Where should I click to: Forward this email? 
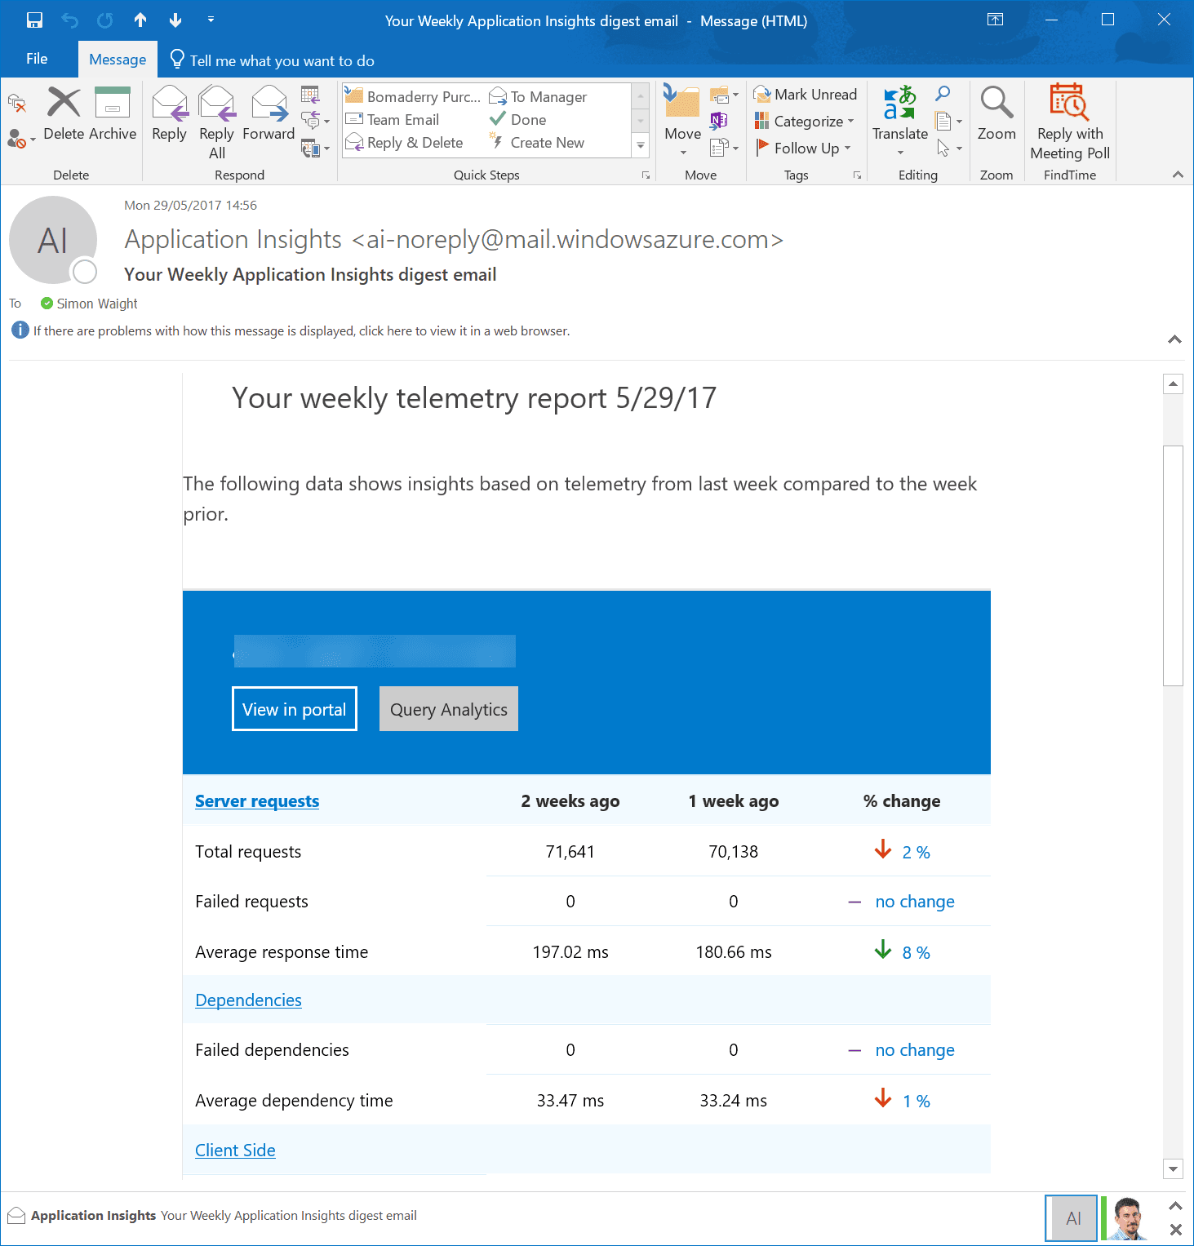coord(269,113)
